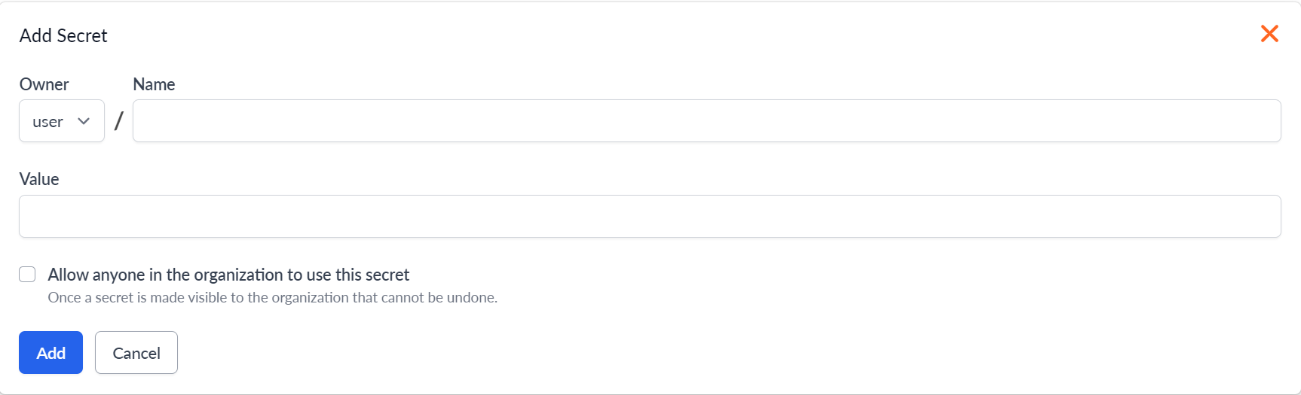This screenshot has height=395, width=1301.
Task: Focus the secret Name input field
Action: (706, 121)
